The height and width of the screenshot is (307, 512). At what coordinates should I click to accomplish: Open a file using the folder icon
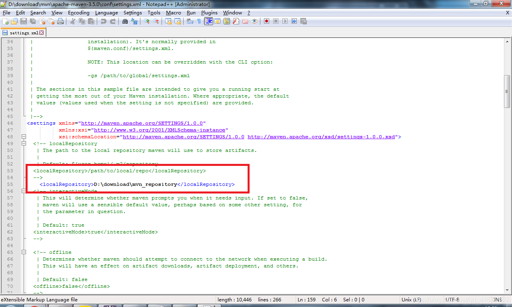pos(14,21)
